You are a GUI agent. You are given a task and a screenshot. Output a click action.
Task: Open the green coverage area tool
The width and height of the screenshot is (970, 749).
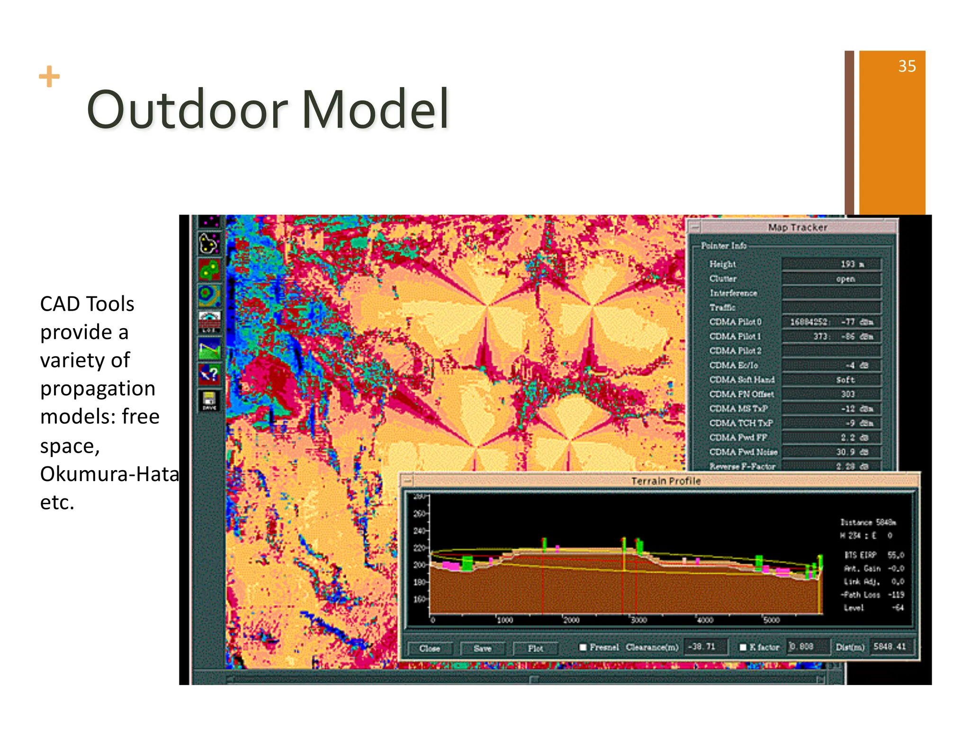pos(209,270)
